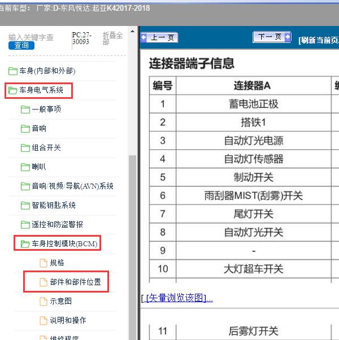Click the sidebar scroll-up arrow
Viewport: 339px width, 340px height.
132,32
